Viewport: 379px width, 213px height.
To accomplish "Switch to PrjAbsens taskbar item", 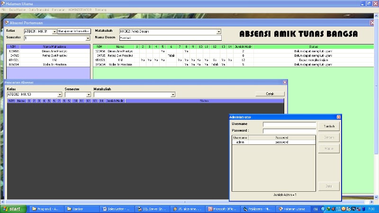I will click(258, 209).
